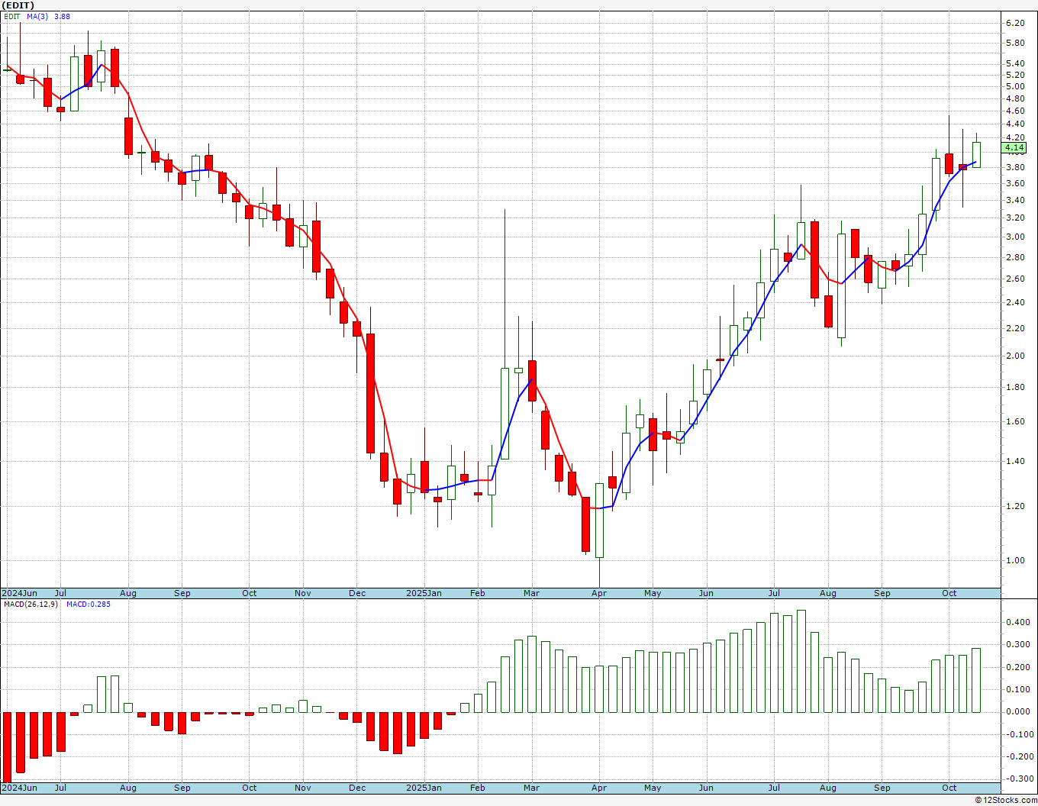Viewport: 1038px width, 806px height.
Task: Click Mar on the price chart date axis
Action: pos(532,593)
